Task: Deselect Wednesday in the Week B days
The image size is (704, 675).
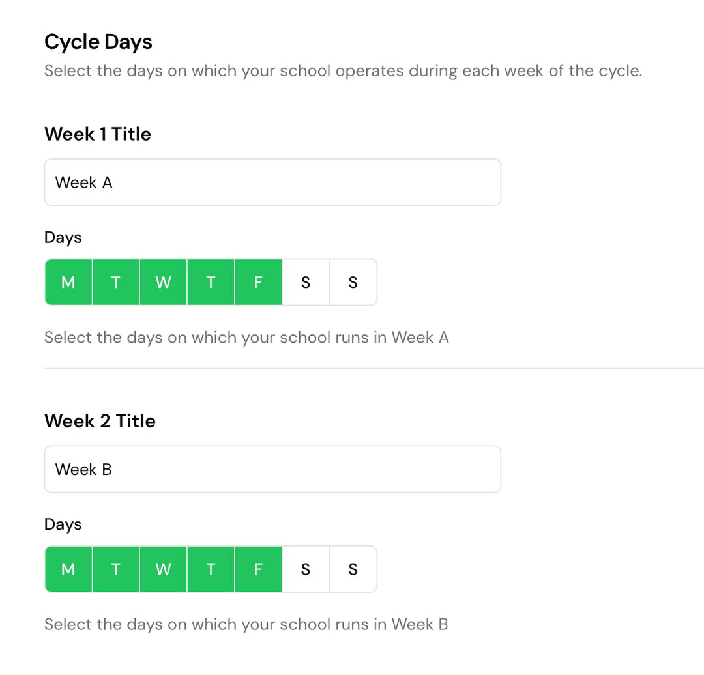Action: [x=163, y=569]
